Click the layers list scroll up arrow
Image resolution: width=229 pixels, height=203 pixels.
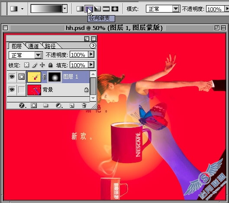[93, 74]
